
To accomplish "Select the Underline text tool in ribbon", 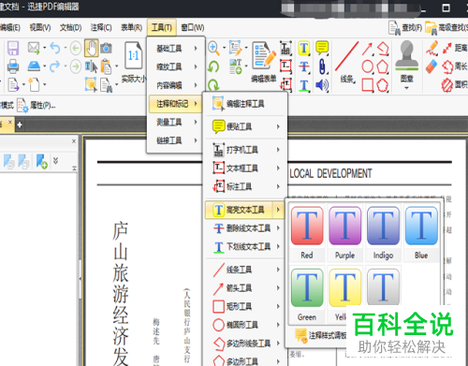I will pos(304,85).
